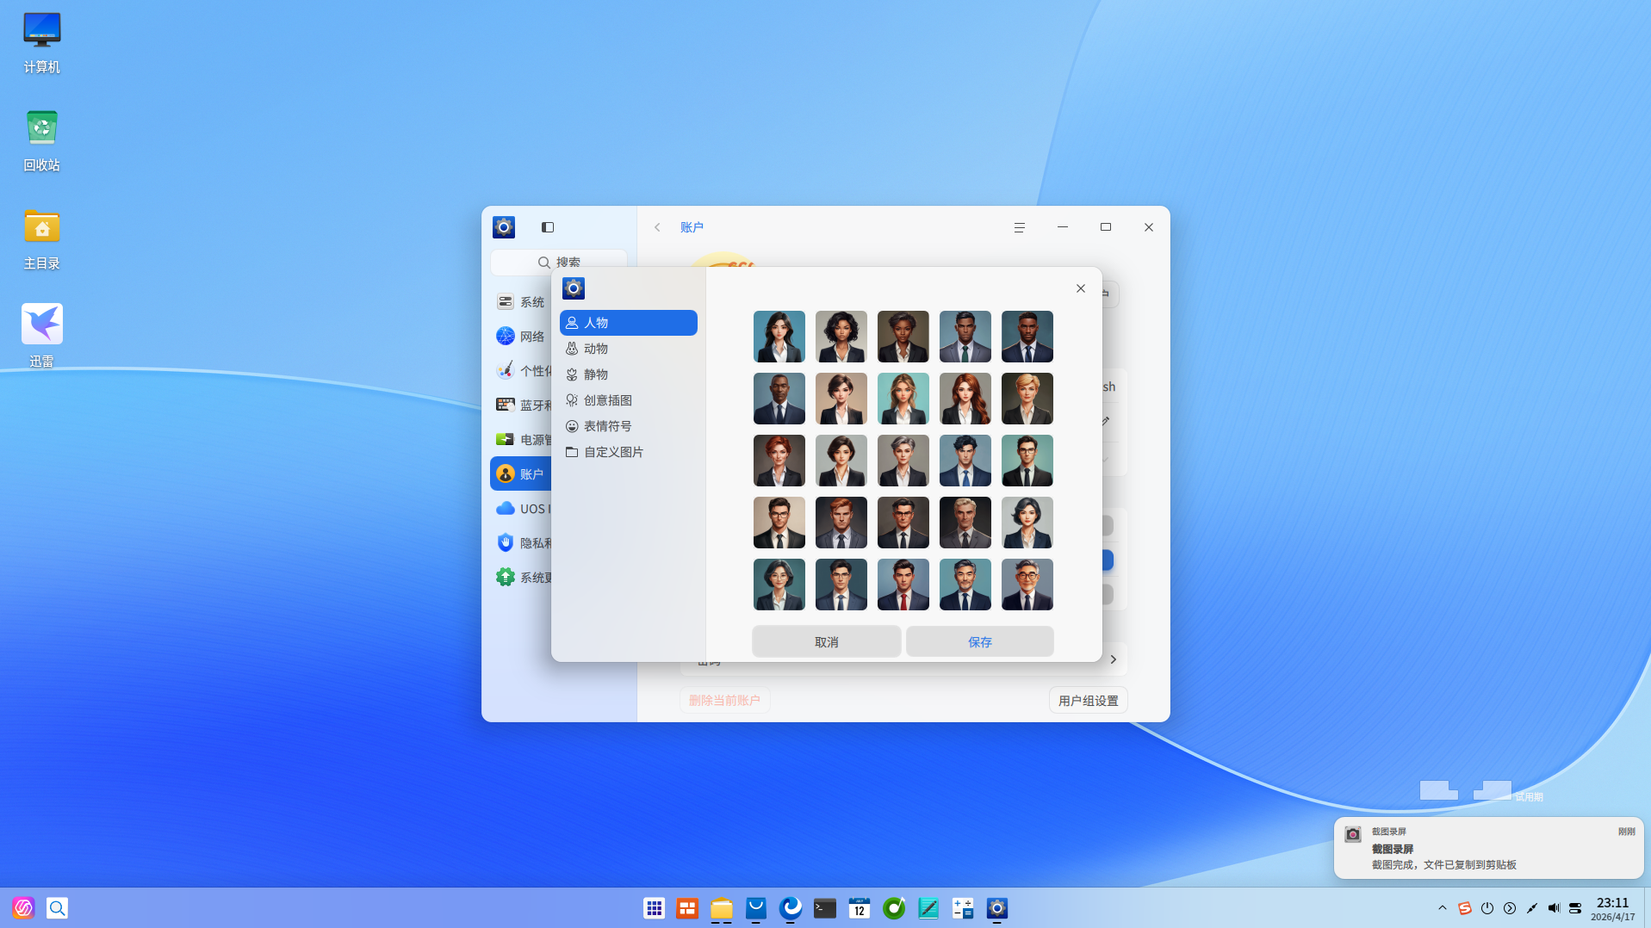Close the avatar picker dialog
This screenshot has height=928, width=1651.
click(x=1081, y=288)
